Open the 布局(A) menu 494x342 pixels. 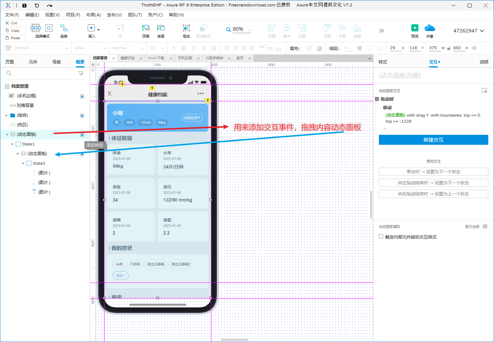pyautogui.click(x=93, y=15)
